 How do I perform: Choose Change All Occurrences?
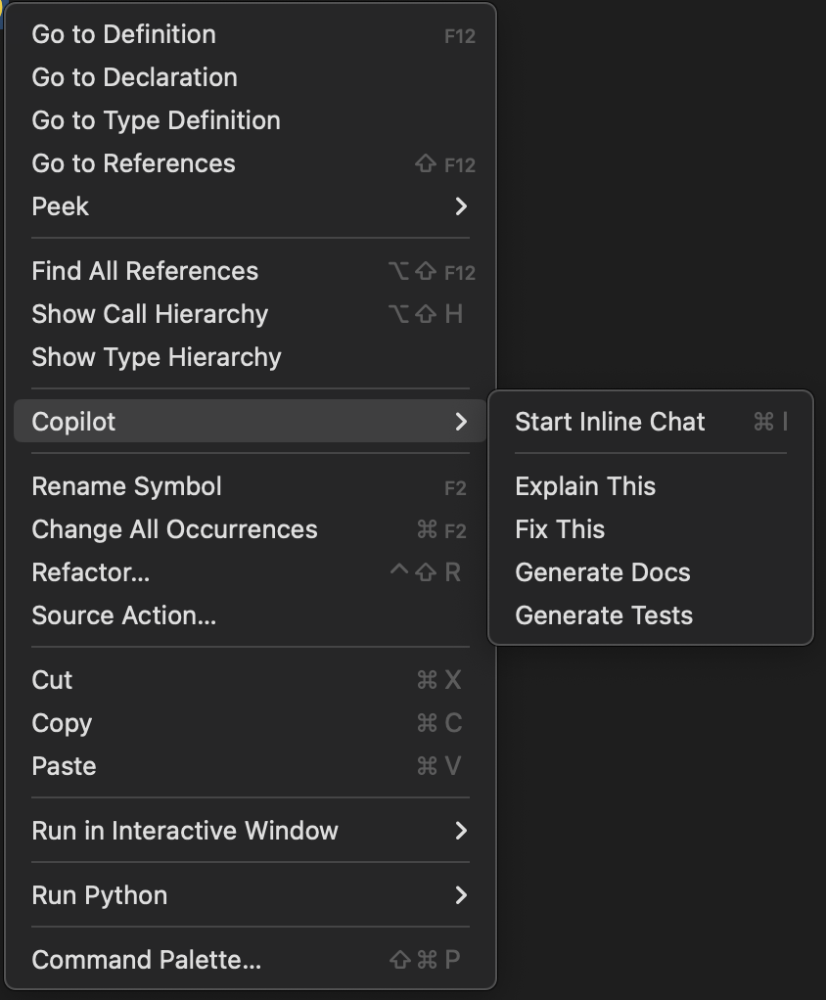coord(174,529)
